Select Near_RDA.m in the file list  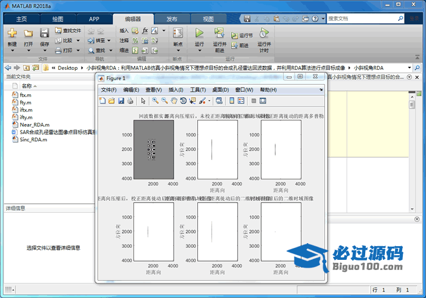point(35,125)
